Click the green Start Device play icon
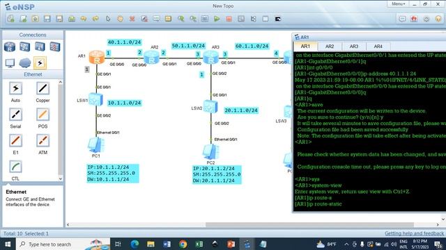The height and width of the screenshot is (250, 446). pos(217,19)
